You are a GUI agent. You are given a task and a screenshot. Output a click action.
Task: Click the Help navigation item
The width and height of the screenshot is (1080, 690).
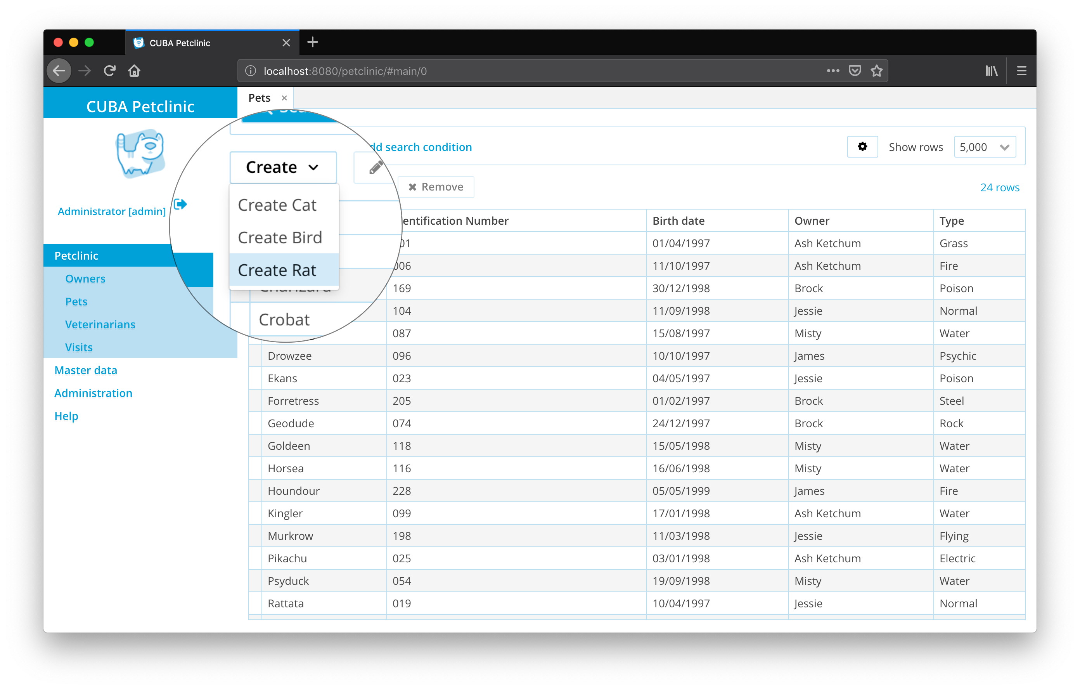[65, 416]
